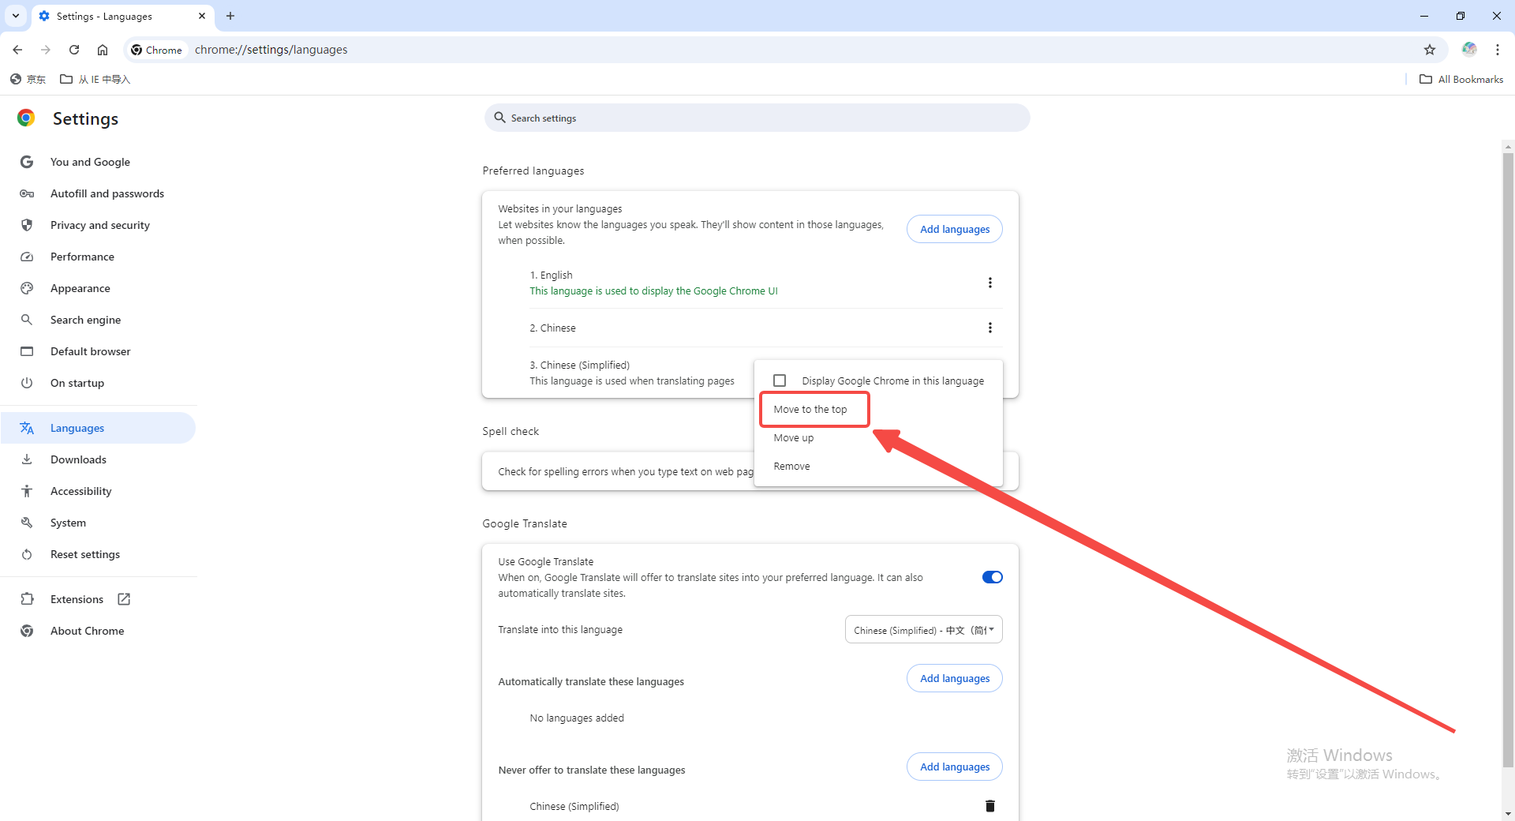This screenshot has height=821, width=1515.
Task: Open All Bookmarks folder
Action: pos(1461,79)
